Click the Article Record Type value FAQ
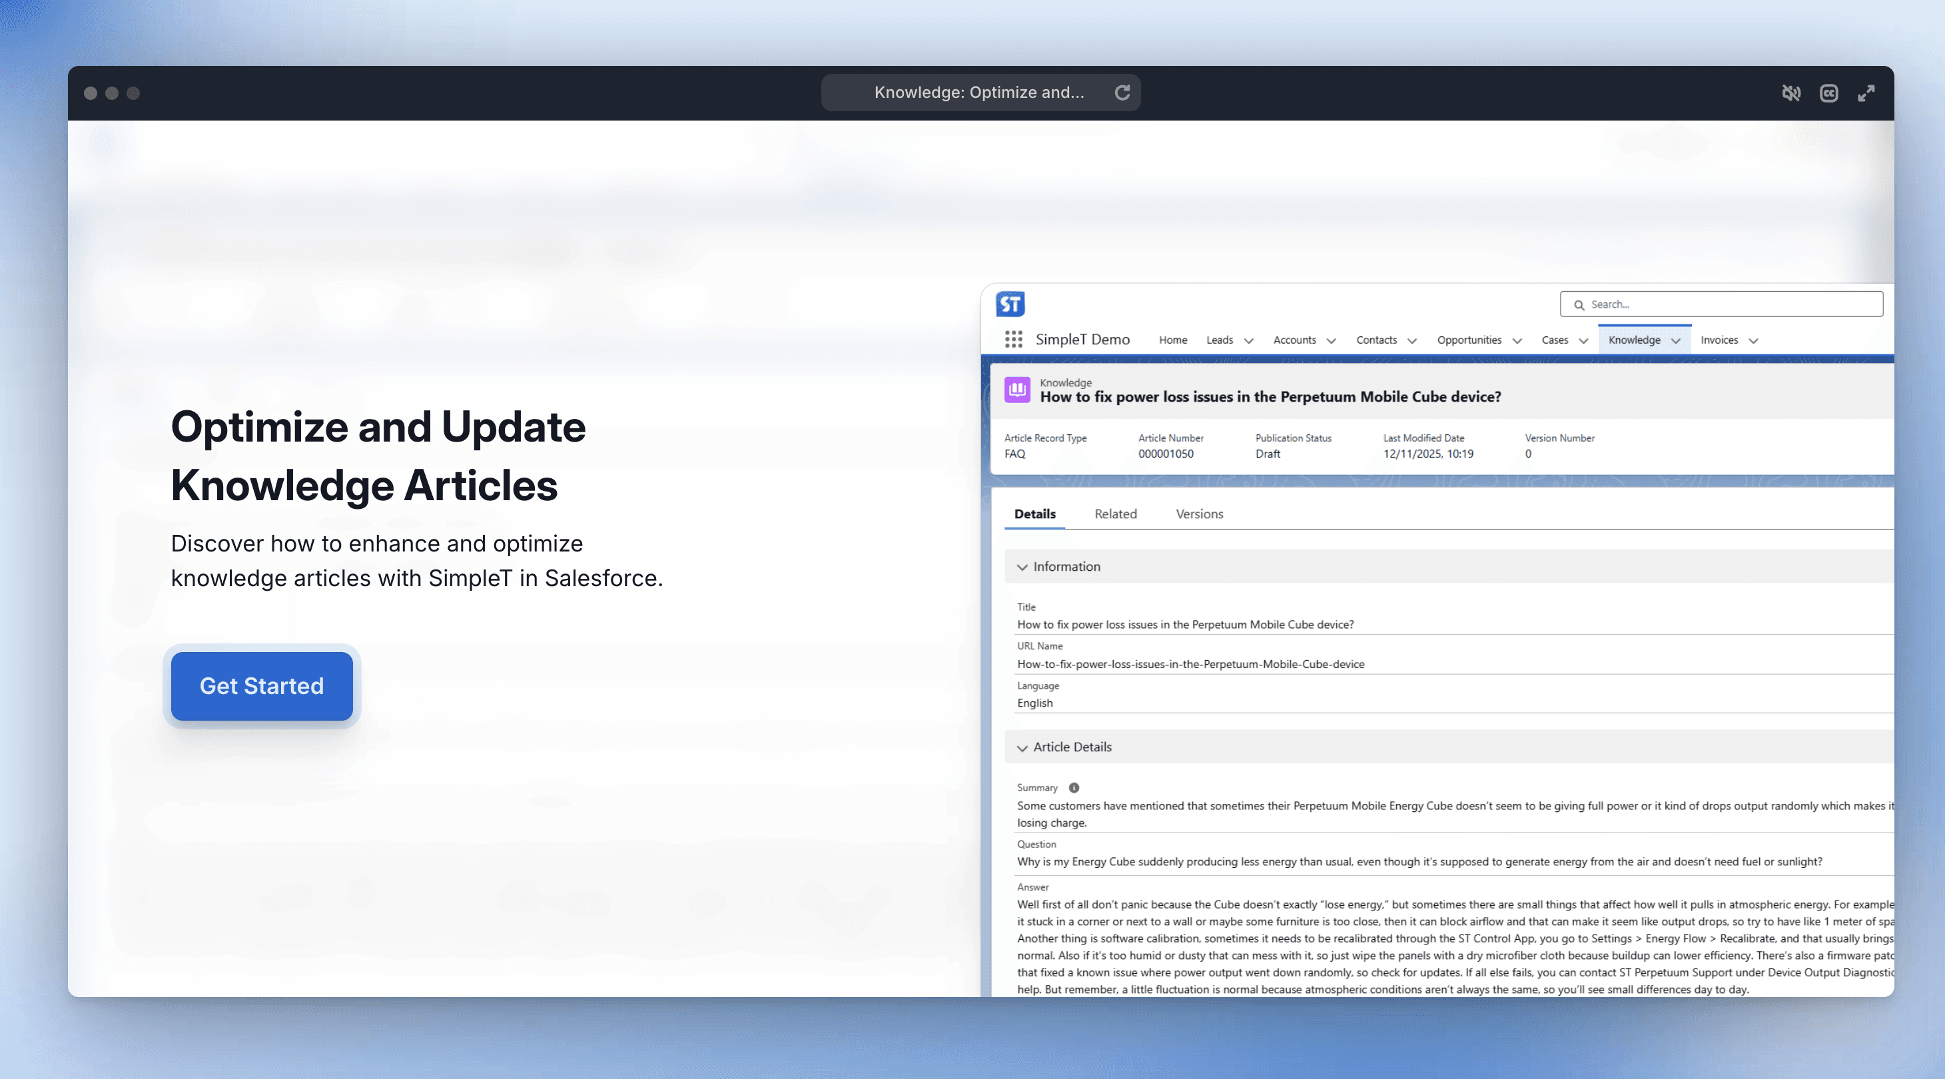 (x=1014, y=454)
